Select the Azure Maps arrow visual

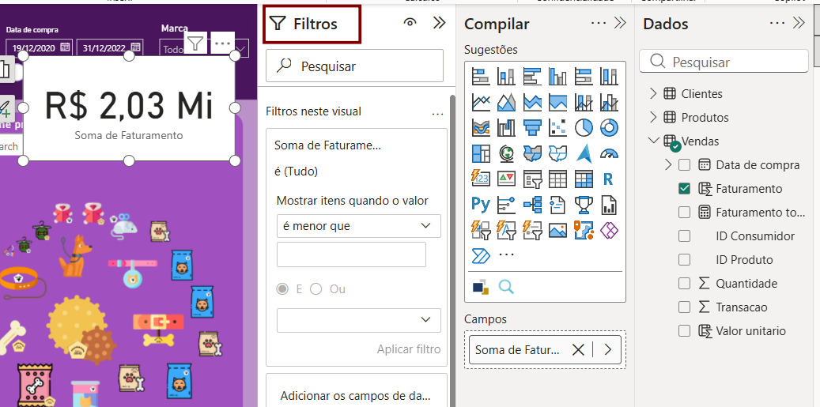[583, 153]
